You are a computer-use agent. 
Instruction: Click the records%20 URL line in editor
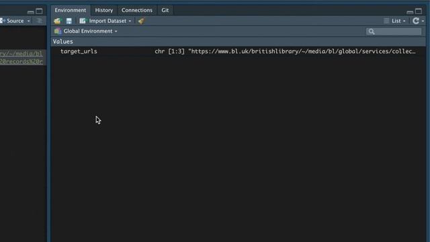click(21, 61)
